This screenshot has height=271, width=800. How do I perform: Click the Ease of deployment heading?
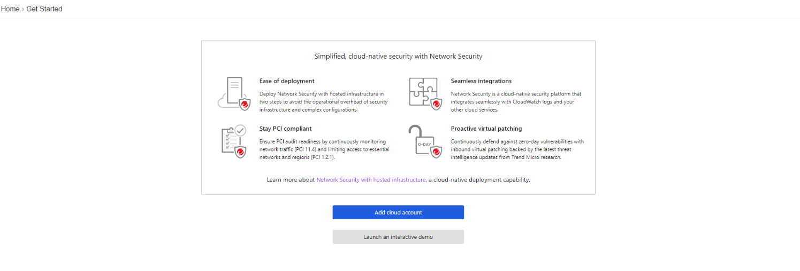(287, 81)
